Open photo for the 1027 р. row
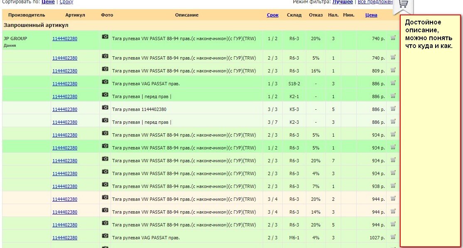Viewport: 463px width, 248px height. 105,236
